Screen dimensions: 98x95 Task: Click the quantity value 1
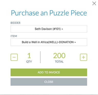29,56
